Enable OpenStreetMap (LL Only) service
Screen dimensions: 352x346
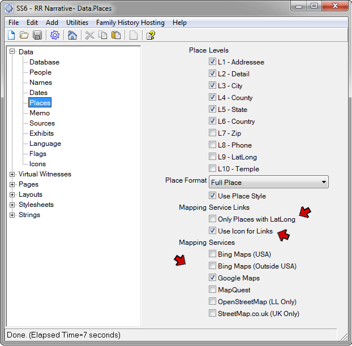212,301
